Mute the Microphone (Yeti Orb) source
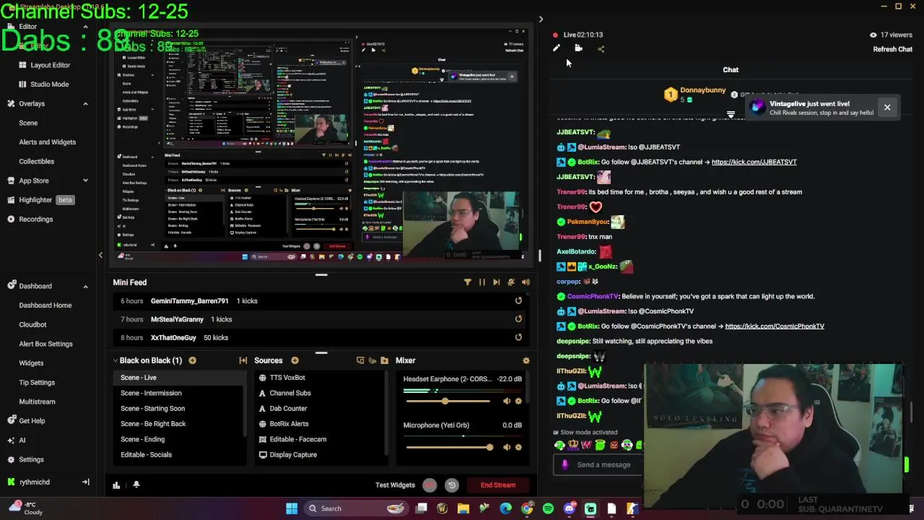The width and height of the screenshot is (924, 520). [x=507, y=447]
